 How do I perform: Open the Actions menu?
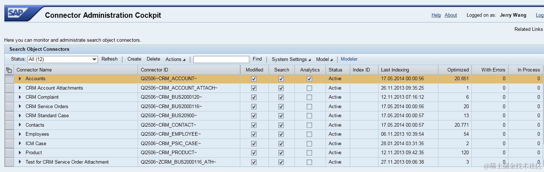[175, 59]
